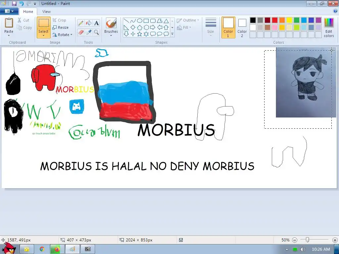
Task: Click the Brushes tool icon
Action: tap(111, 23)
